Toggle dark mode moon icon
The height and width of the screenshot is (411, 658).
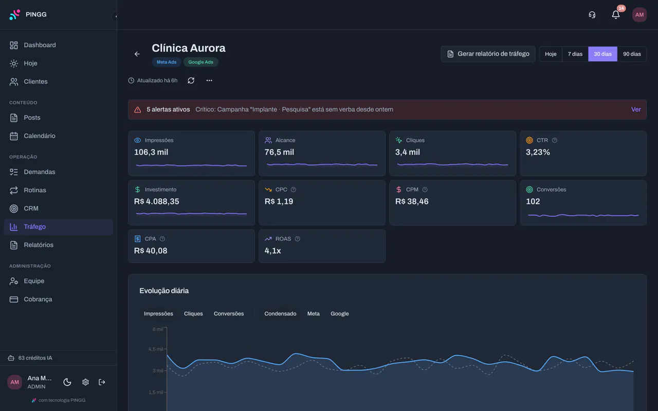click(x=67, y=382)
